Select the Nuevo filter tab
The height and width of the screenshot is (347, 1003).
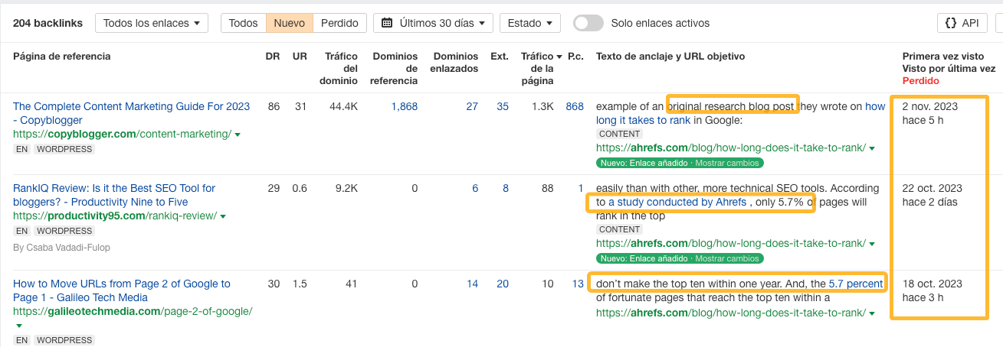[x=290, y=23]
